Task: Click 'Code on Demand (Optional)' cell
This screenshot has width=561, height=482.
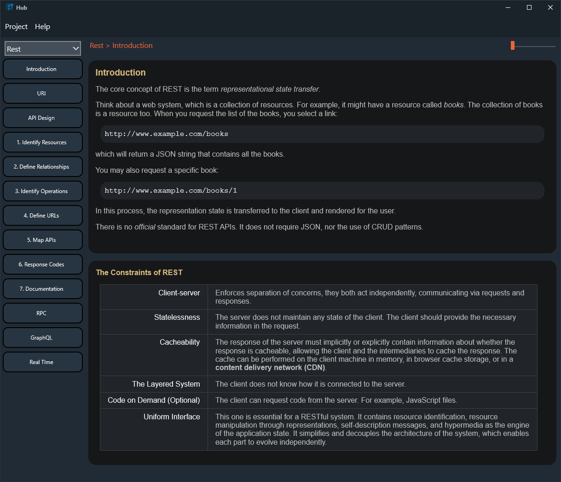Action: point(154,400)
